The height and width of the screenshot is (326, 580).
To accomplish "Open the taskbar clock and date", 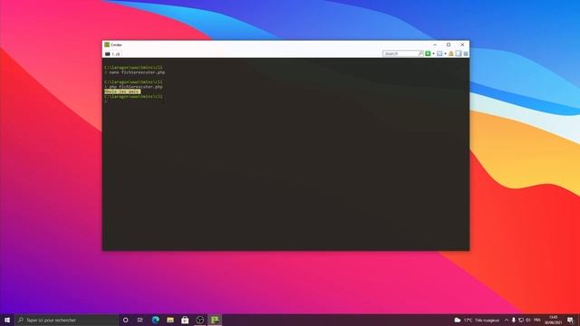I will 554,320.
